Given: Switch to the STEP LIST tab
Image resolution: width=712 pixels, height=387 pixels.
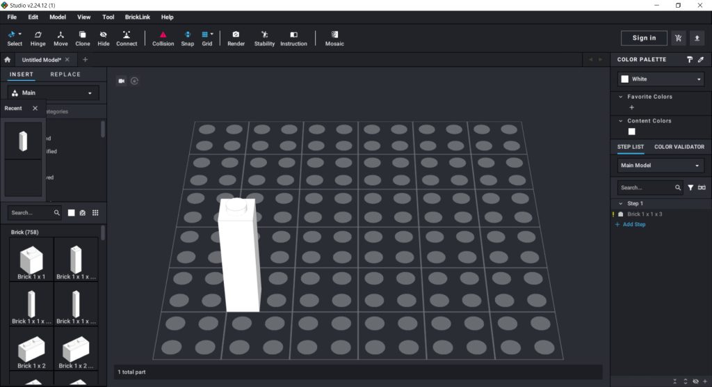Looking at the screenshot, I should 630,147.
